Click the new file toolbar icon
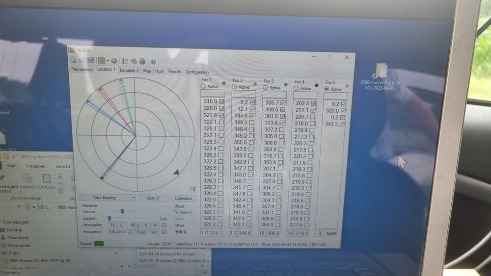Screen dimensions: 491x276 point(73,60)
